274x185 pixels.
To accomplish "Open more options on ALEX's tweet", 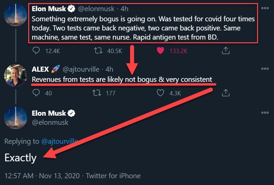I will coord(265,69).
